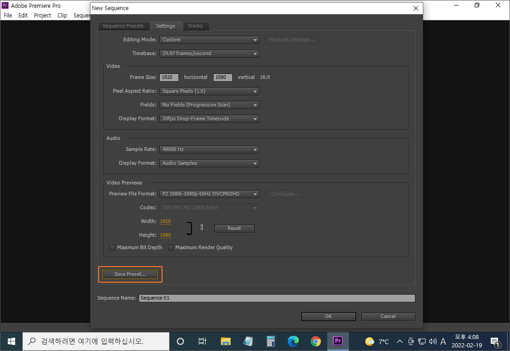Open the Project menu
Screen dimensions: 510x351
[x=42, y=15]
